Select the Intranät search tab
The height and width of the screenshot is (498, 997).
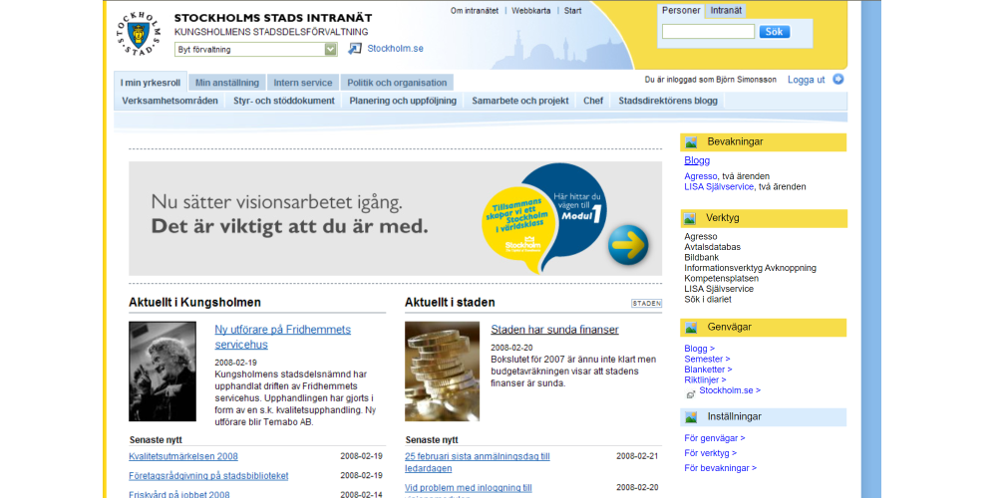click(726, 11)
